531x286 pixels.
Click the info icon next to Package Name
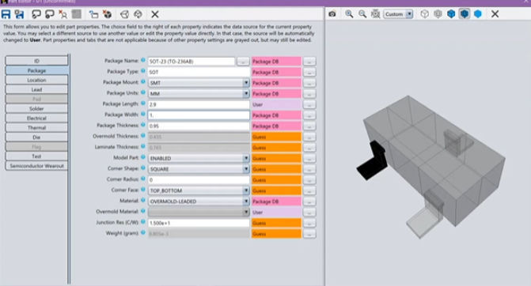pos(143,60)
